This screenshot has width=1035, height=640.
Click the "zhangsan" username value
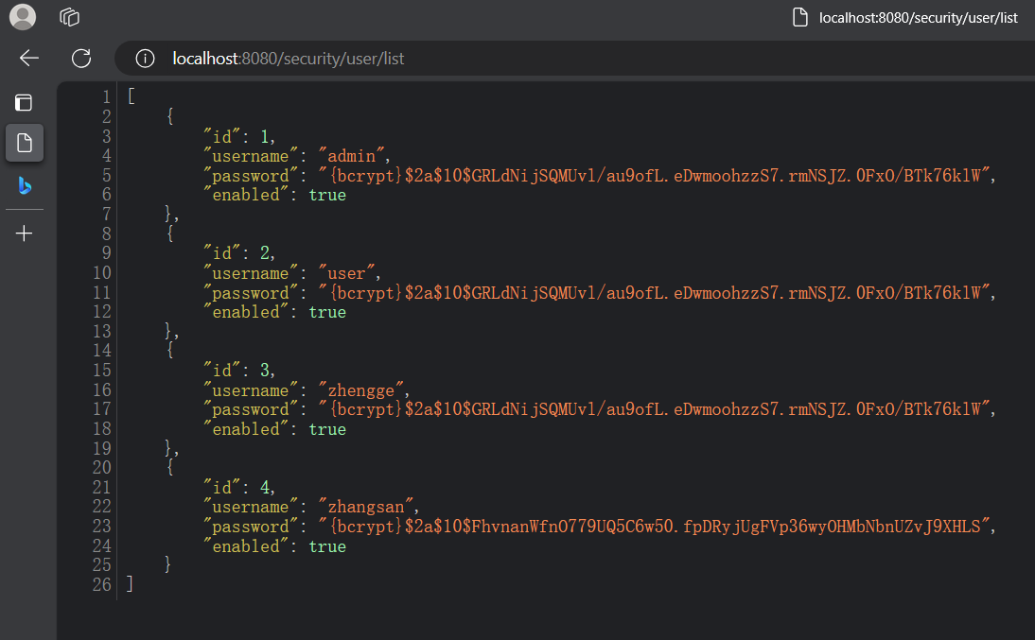coord(369,508)
